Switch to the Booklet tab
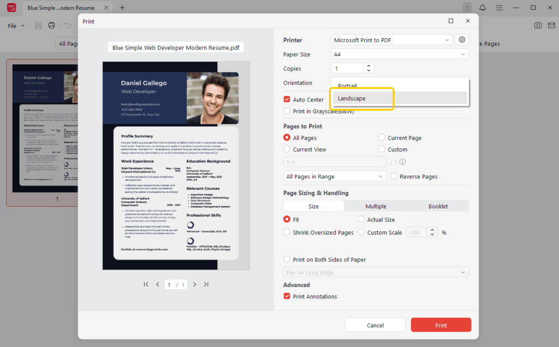 438,206
